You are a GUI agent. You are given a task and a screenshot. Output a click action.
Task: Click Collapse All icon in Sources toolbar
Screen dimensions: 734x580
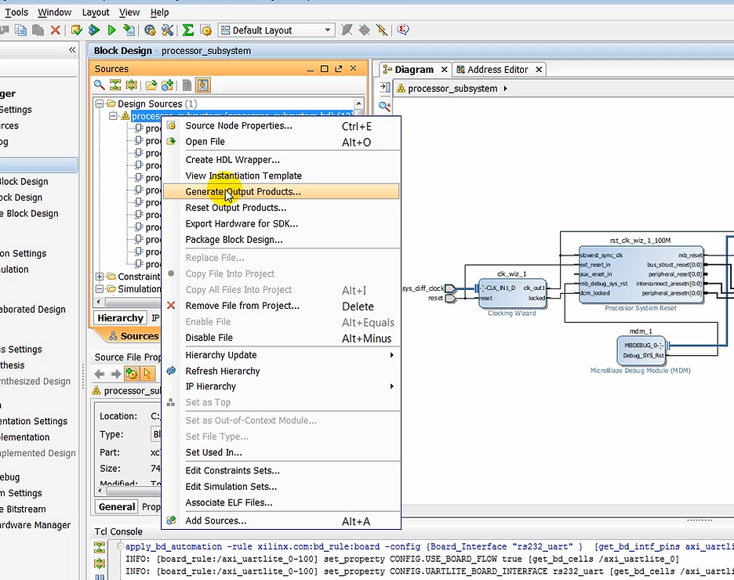115,85
